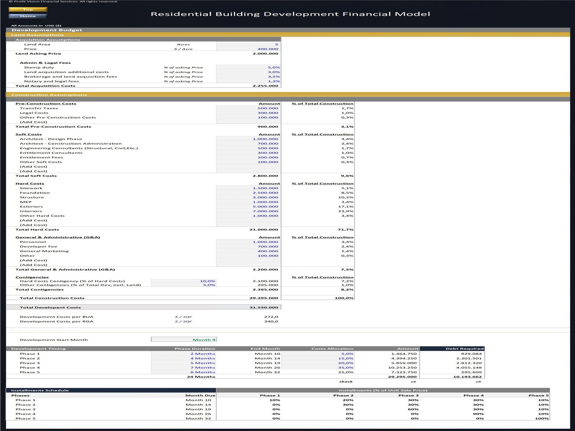Click the Hard Costs Contingency percentage cell
Image resolution: width=575 pixels, height=431 pixels.
tap(184, 281)
